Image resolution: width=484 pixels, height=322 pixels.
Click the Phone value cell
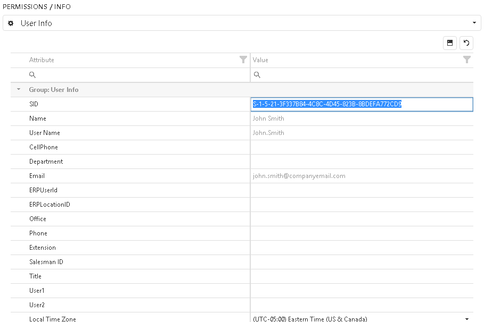coord(362,233)
